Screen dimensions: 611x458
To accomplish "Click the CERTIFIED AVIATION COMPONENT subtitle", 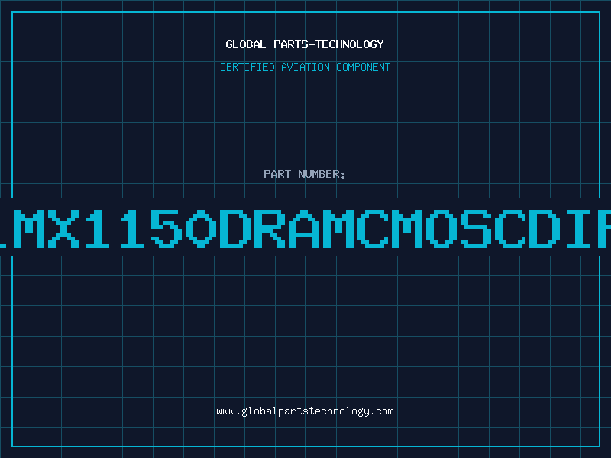I will [305, 67].
